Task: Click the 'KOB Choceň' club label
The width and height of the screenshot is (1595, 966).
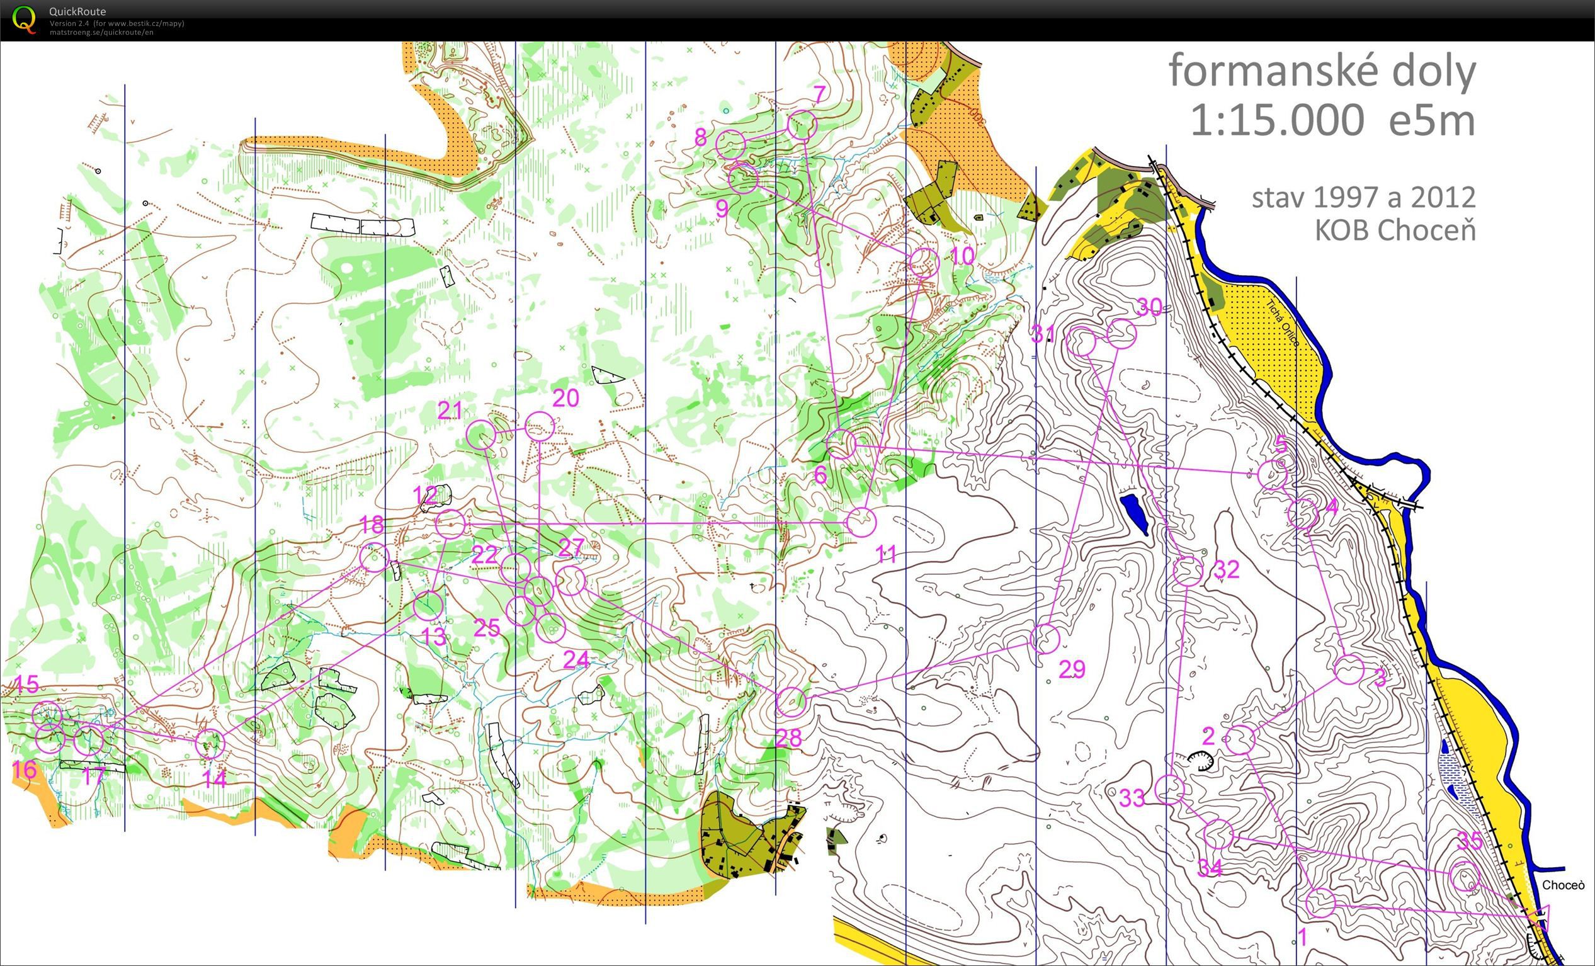Action: pos(1395,229)
